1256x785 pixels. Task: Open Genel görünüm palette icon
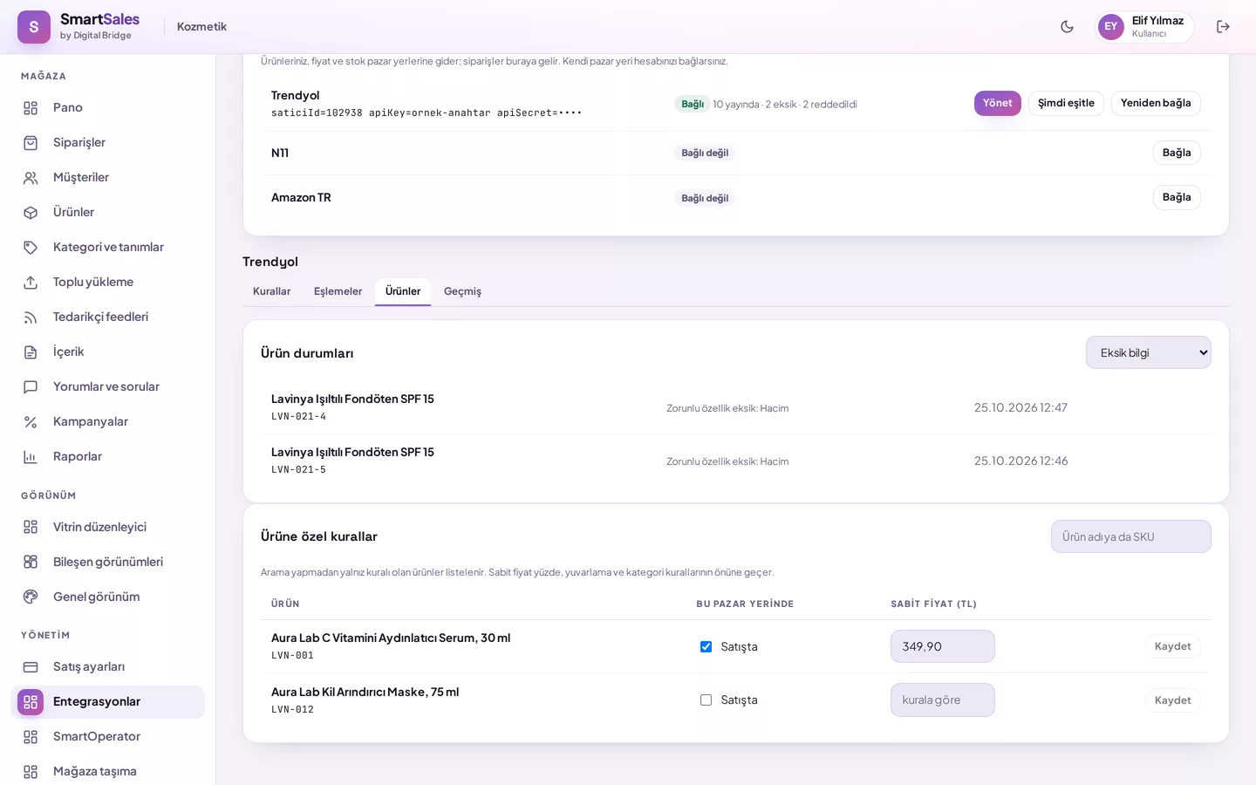point(31,597)
